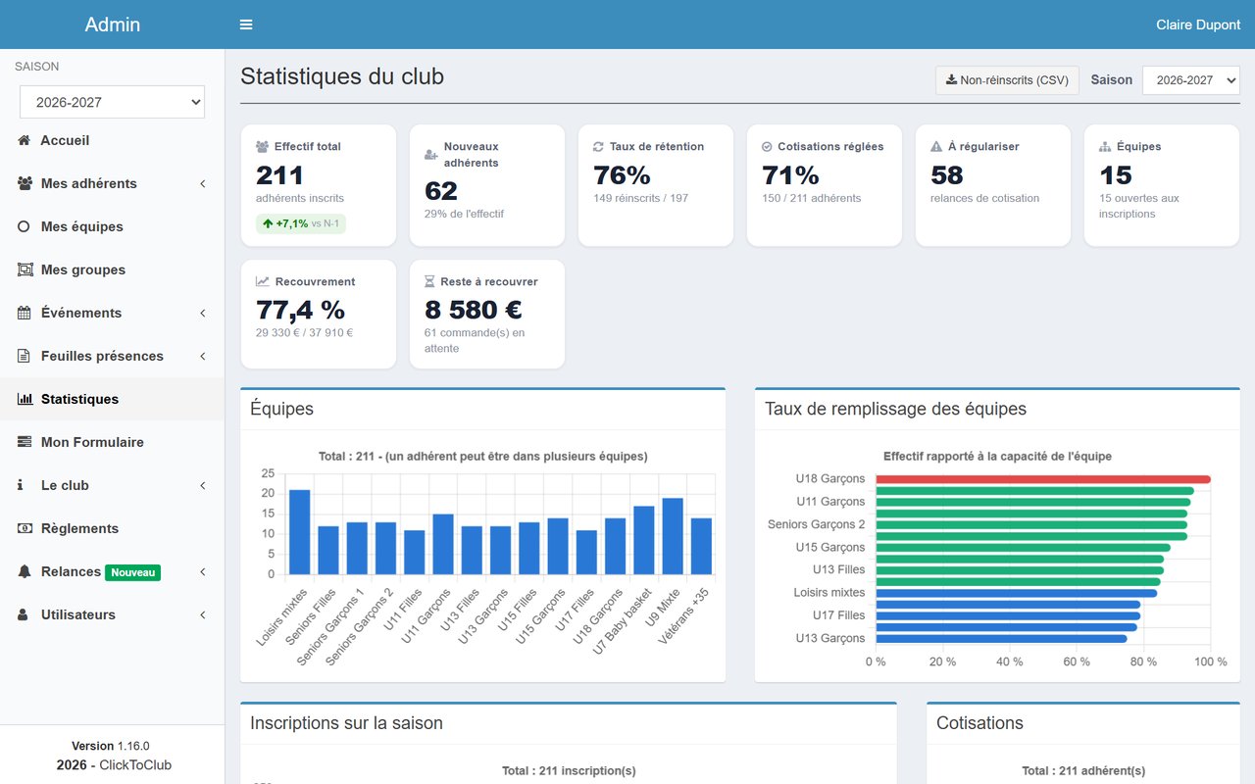Follow the ClickToClub footer link
Viewport: 1255px width, 784px height.
135,764
